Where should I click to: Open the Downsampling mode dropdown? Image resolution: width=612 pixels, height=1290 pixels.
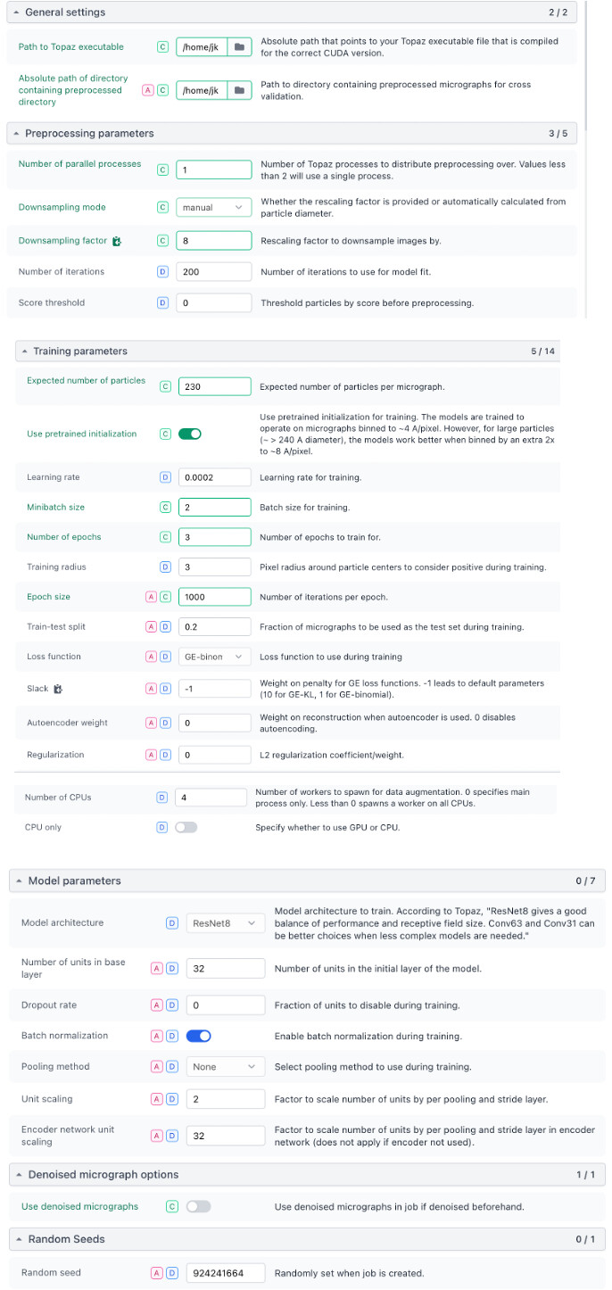tap(213, 207)
